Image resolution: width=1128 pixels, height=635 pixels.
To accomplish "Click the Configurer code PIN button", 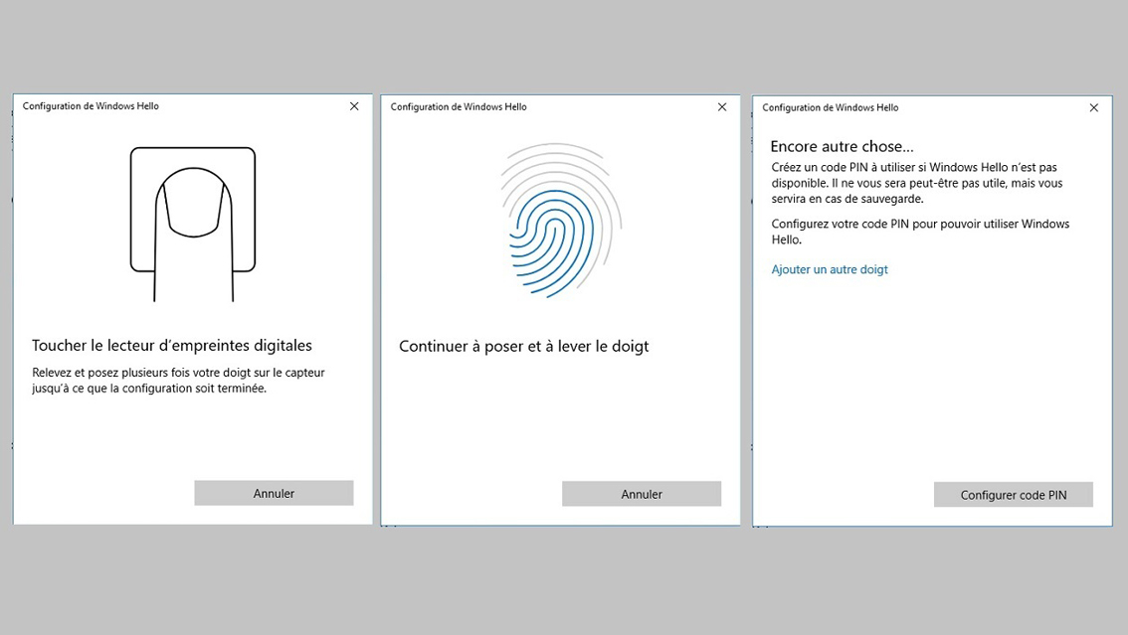I will click(x=1013, y=495).
